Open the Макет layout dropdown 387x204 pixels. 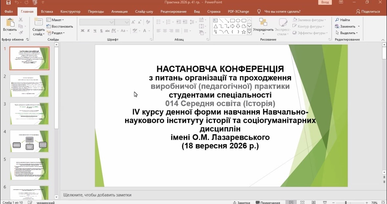click(x=55, y=20)
